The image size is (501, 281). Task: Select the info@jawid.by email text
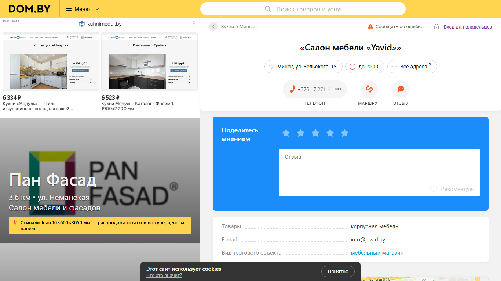click(368, 240)
